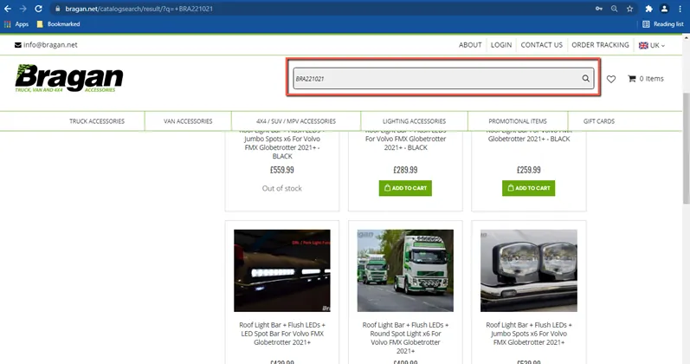Open the ORDER TRACKING link

click(x=600, y=45)
